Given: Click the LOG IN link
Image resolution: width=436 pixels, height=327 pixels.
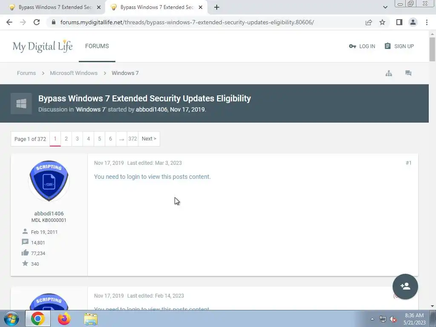Looking at the screenshot, I should pyautogui.click(x=362, y=46).
